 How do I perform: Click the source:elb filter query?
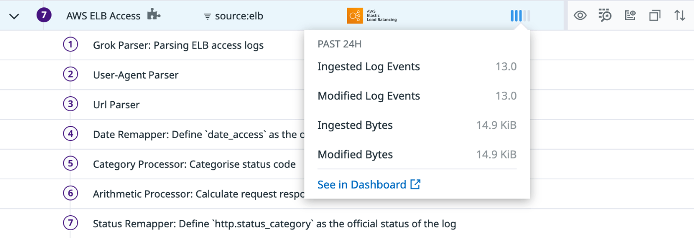coord(239,16)
